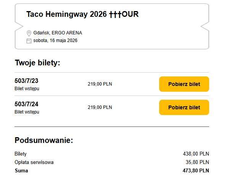Select the ticket number 503/7/23
Screen dimensions: 237x180
[x=26, y=81]
